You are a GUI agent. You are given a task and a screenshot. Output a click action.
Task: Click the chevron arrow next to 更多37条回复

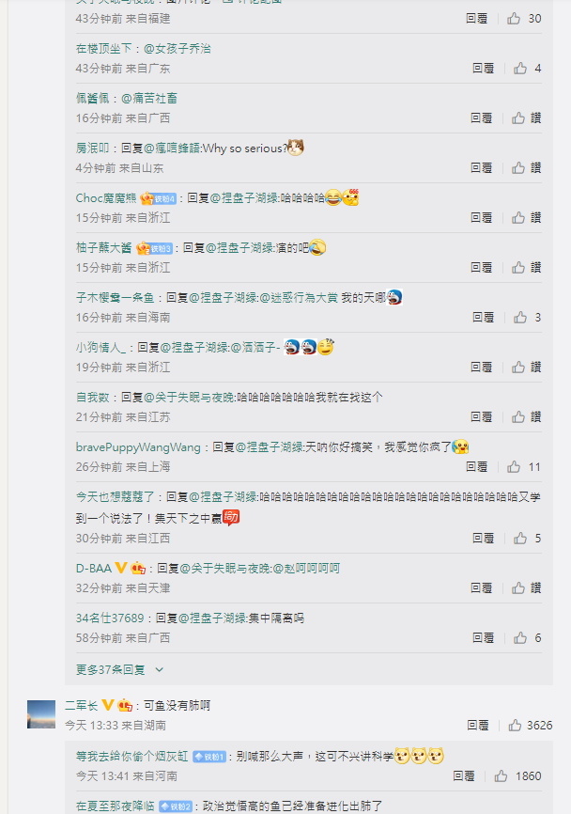click(160, 669)
